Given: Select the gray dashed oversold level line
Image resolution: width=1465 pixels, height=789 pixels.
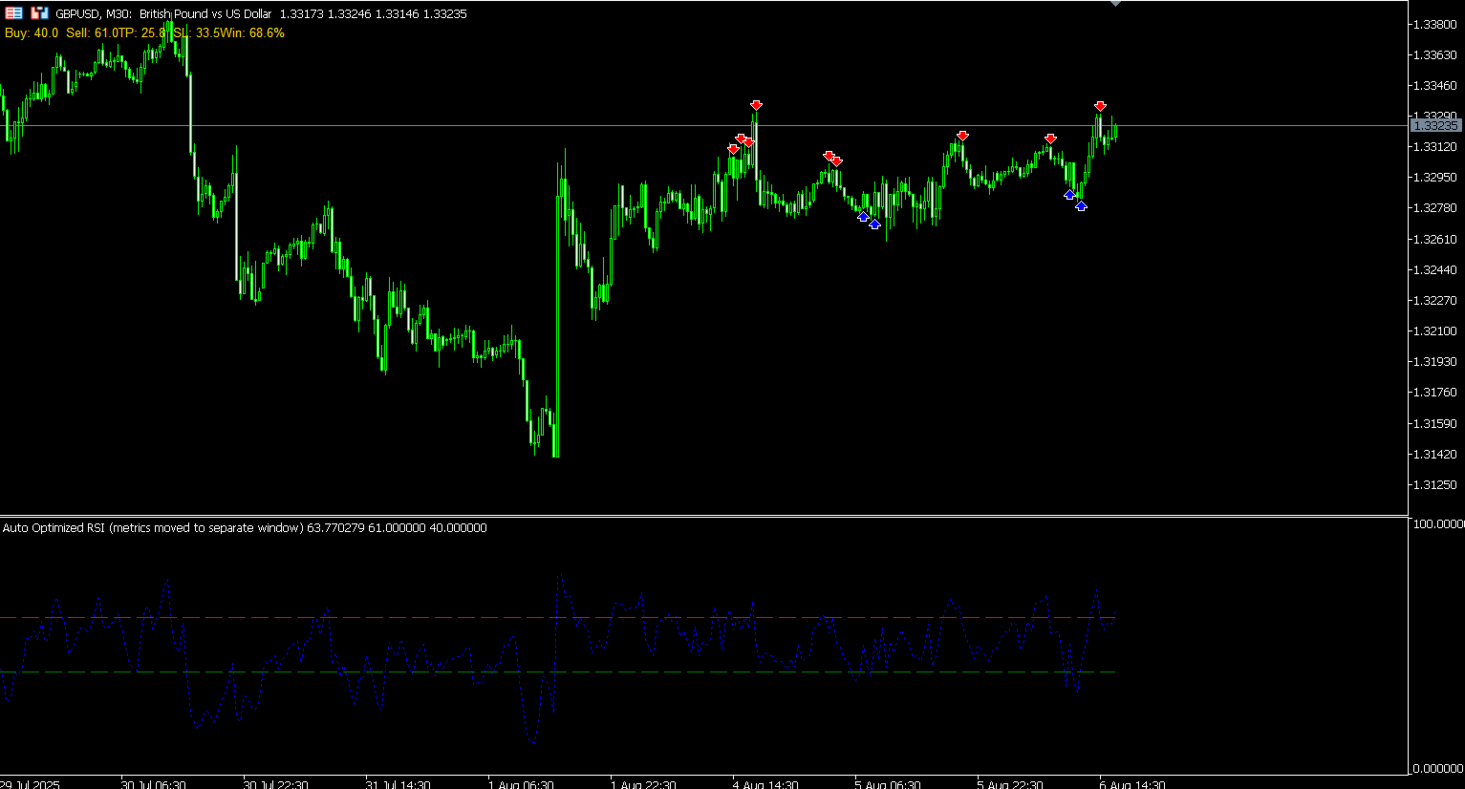Looking at the screenshot, I should point(557,672).
